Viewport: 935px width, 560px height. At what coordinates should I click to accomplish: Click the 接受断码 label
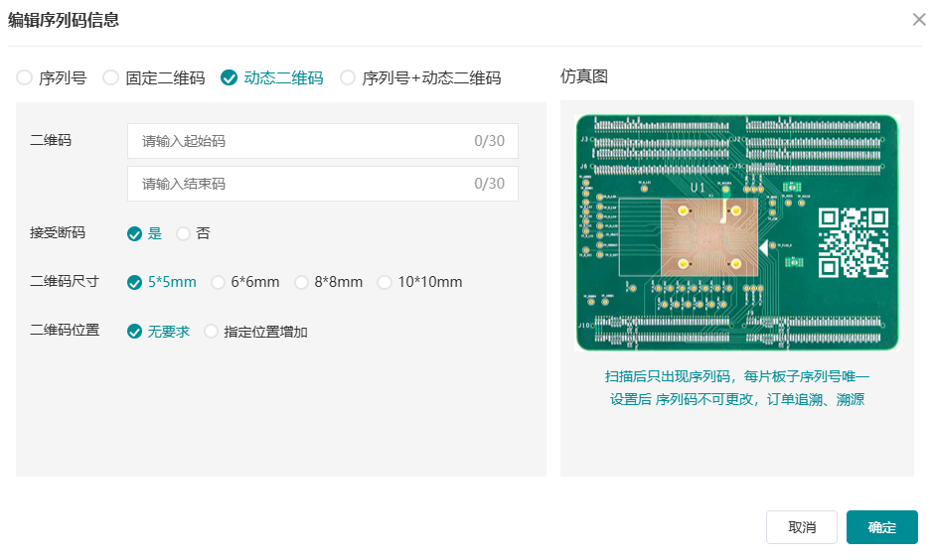[58, 232]
